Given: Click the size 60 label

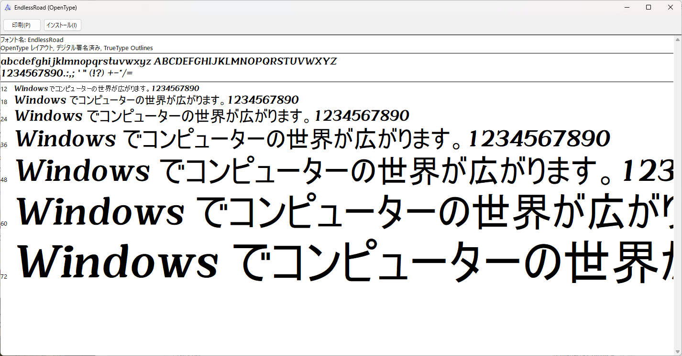Looking at the screenshot, I should tap(4, 223).
